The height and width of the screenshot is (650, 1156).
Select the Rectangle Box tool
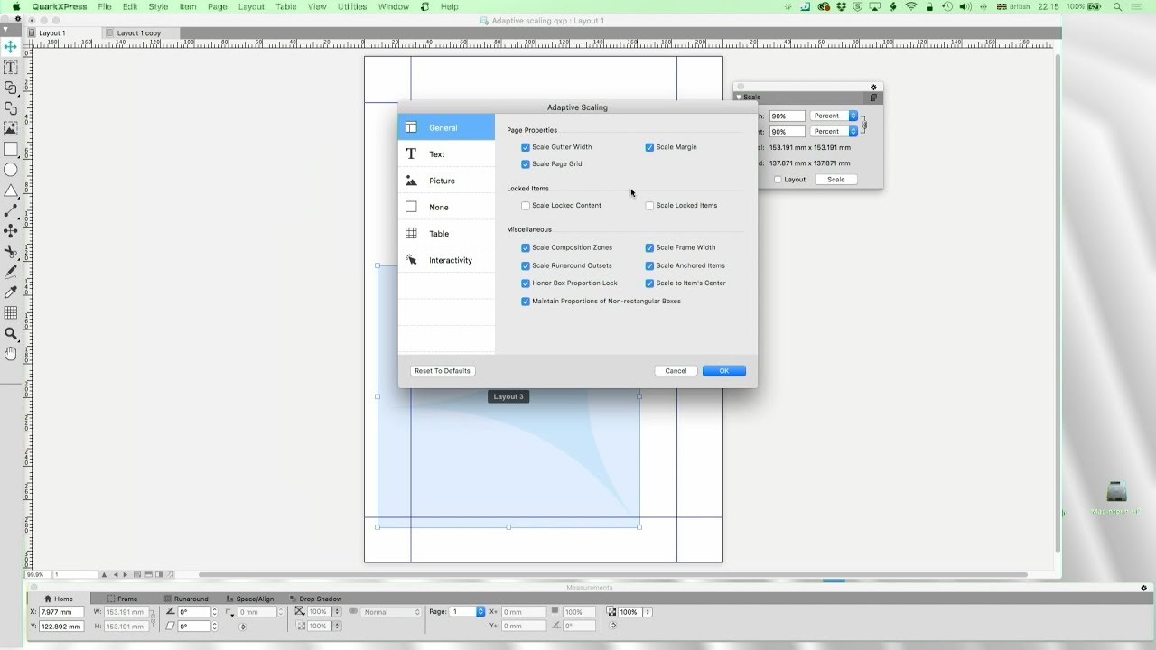click(x=11, y=150)
